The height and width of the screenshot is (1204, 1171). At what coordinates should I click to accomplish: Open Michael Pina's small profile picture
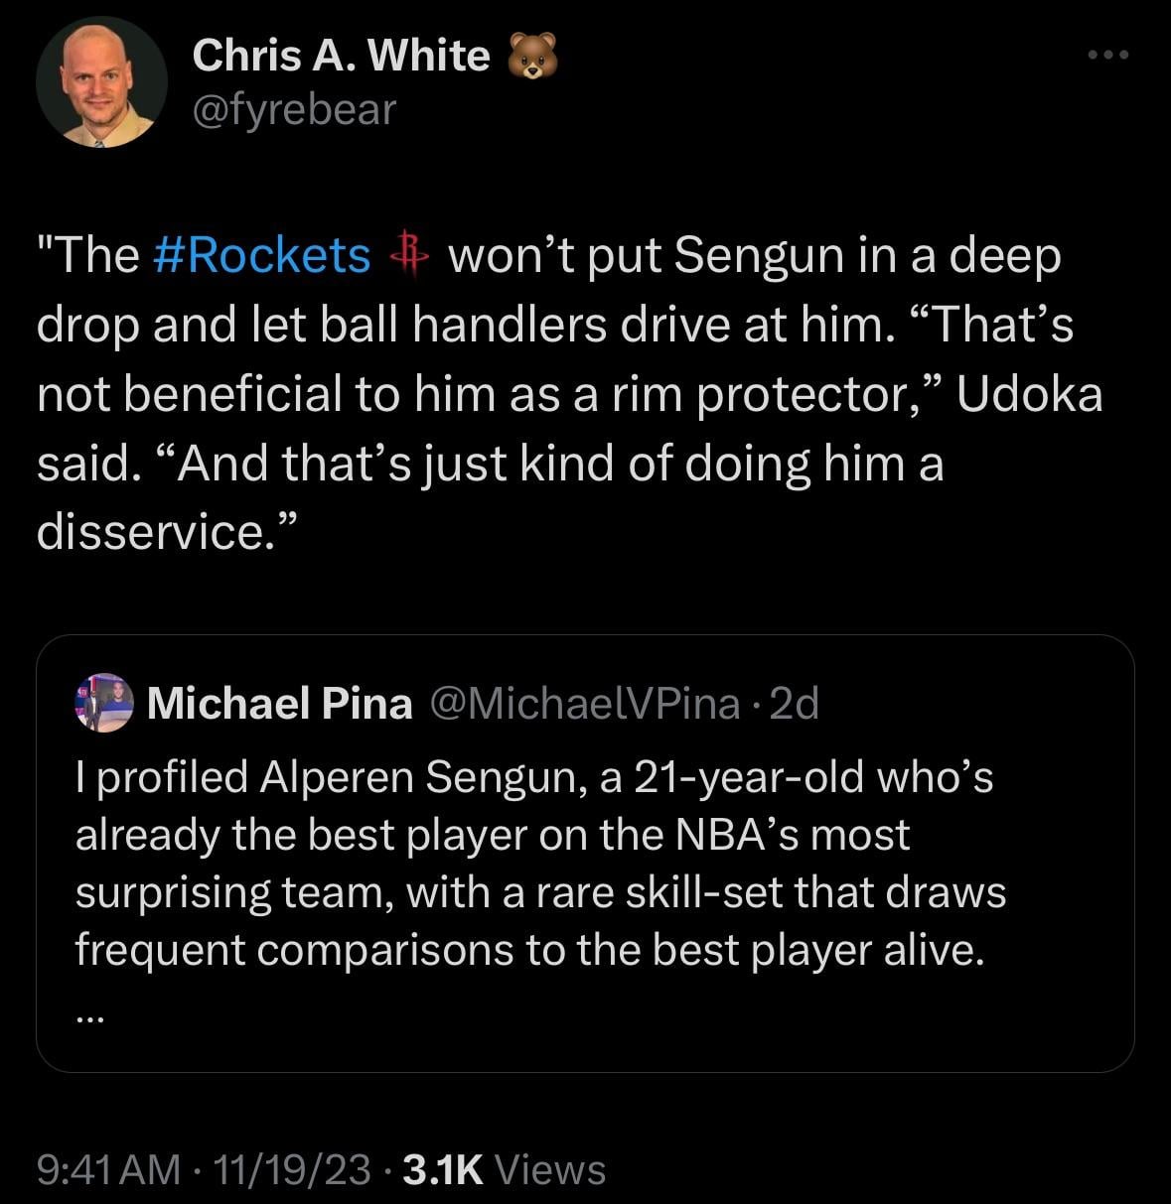104,704
